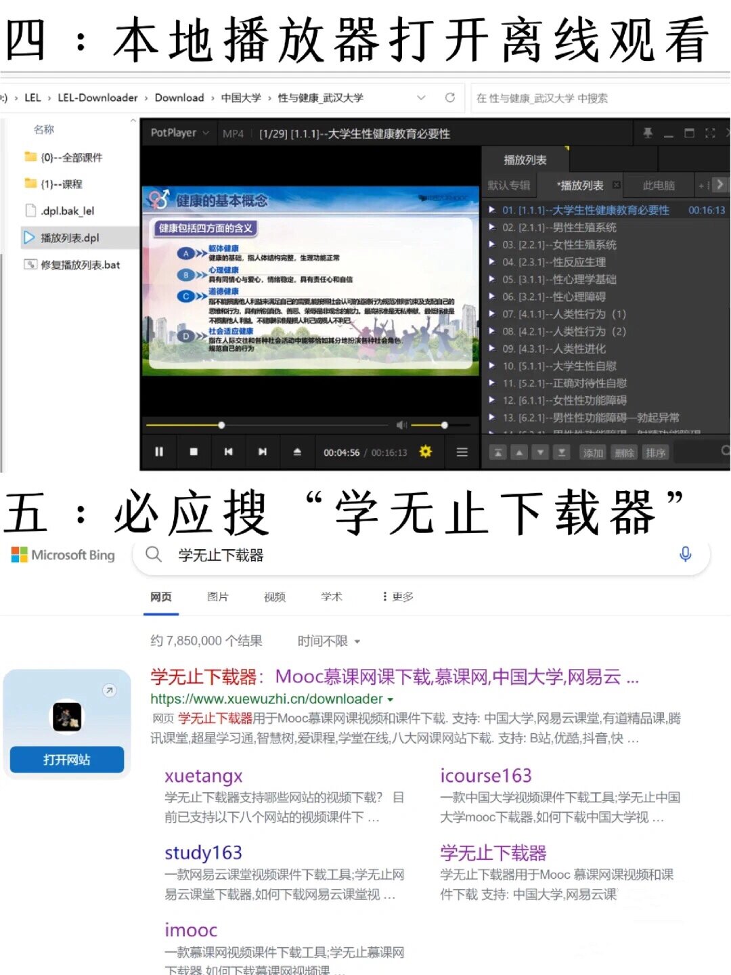Click the 删除 button under playlist

tap(624, 452)
